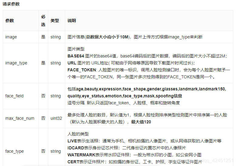Click the '人脸的类型' description line

[x=78, y=134]
